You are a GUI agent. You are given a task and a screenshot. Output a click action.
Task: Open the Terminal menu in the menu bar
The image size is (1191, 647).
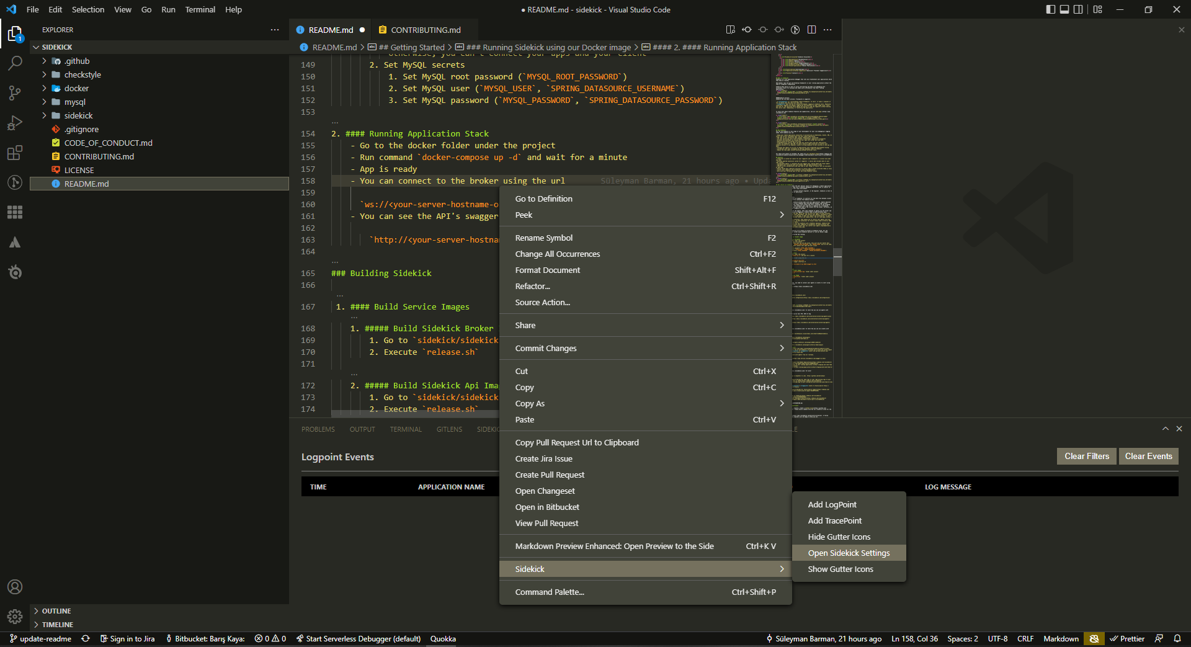pos(200,9)
